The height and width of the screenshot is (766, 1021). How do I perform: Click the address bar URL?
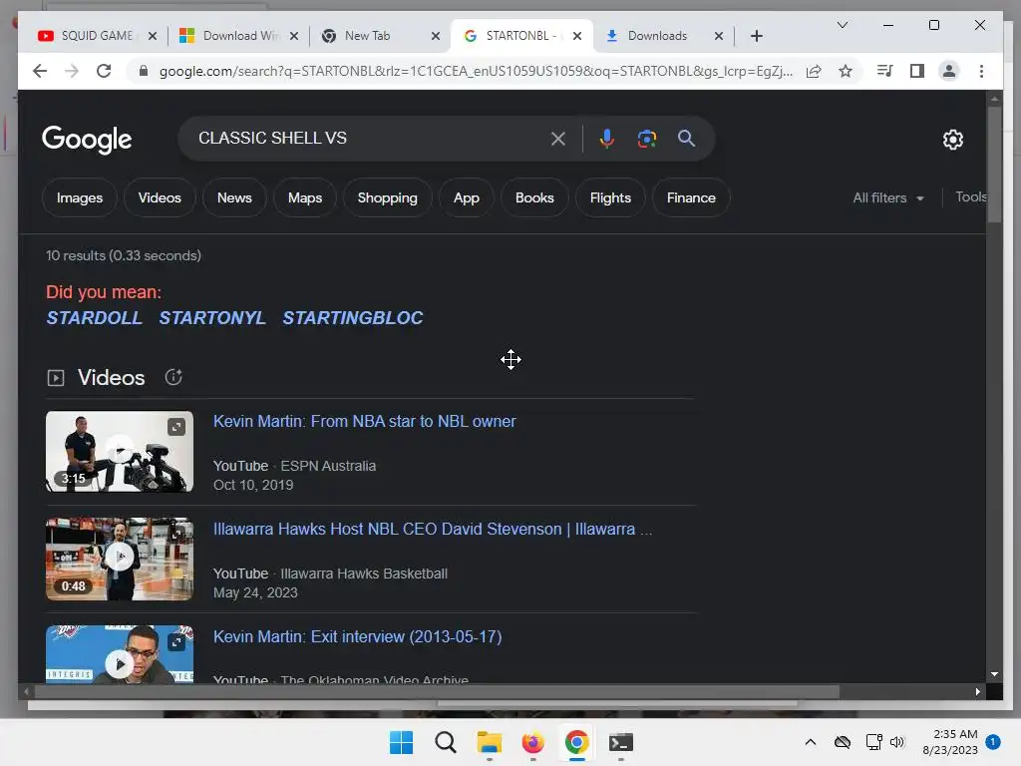tap(476, 71)
